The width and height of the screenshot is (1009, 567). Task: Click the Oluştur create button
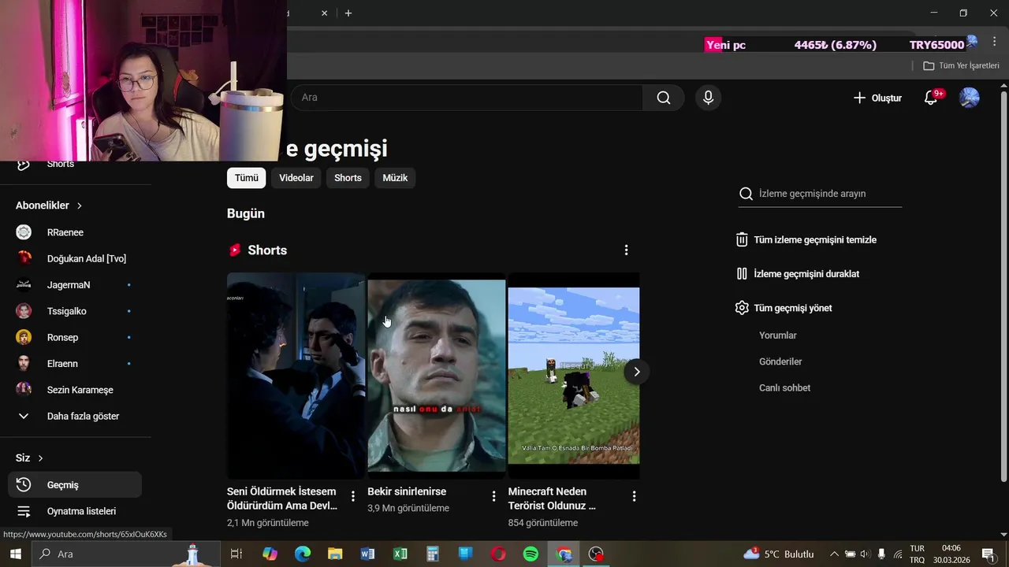coord(877,98)
